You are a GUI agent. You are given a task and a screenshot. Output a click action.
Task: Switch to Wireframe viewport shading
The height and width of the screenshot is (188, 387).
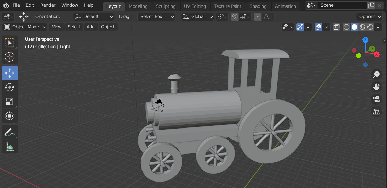coord(346,27)
